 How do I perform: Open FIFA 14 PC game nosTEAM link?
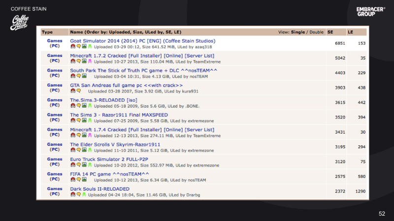click(109, 174)
